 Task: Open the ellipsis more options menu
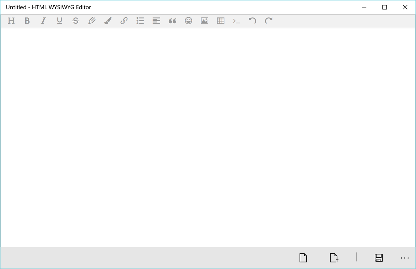tap(405, 258)
